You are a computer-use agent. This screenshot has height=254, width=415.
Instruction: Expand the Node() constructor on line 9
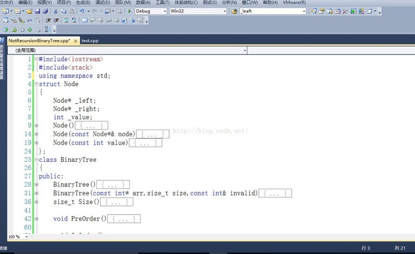point(36,125)
